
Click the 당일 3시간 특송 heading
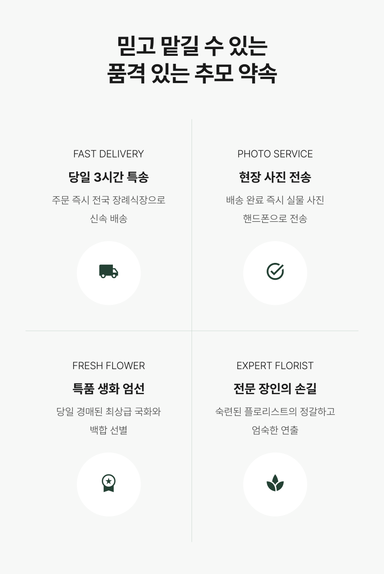pos(109,177)
